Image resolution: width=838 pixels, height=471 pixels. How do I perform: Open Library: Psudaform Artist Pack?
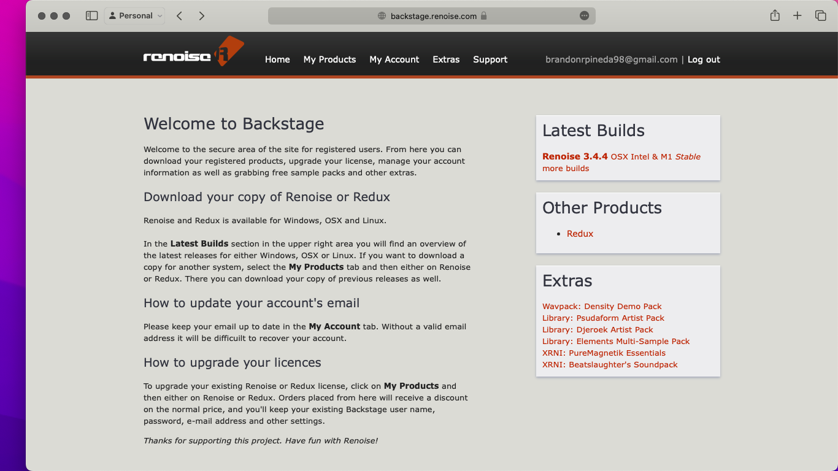tap(603, 318)
